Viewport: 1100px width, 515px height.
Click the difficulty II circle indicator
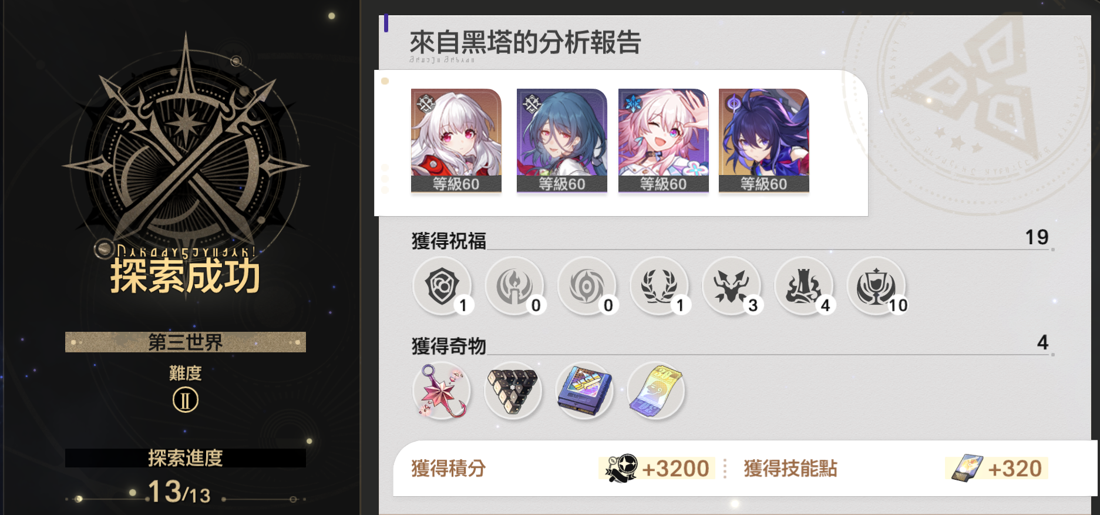pos(186,400)
